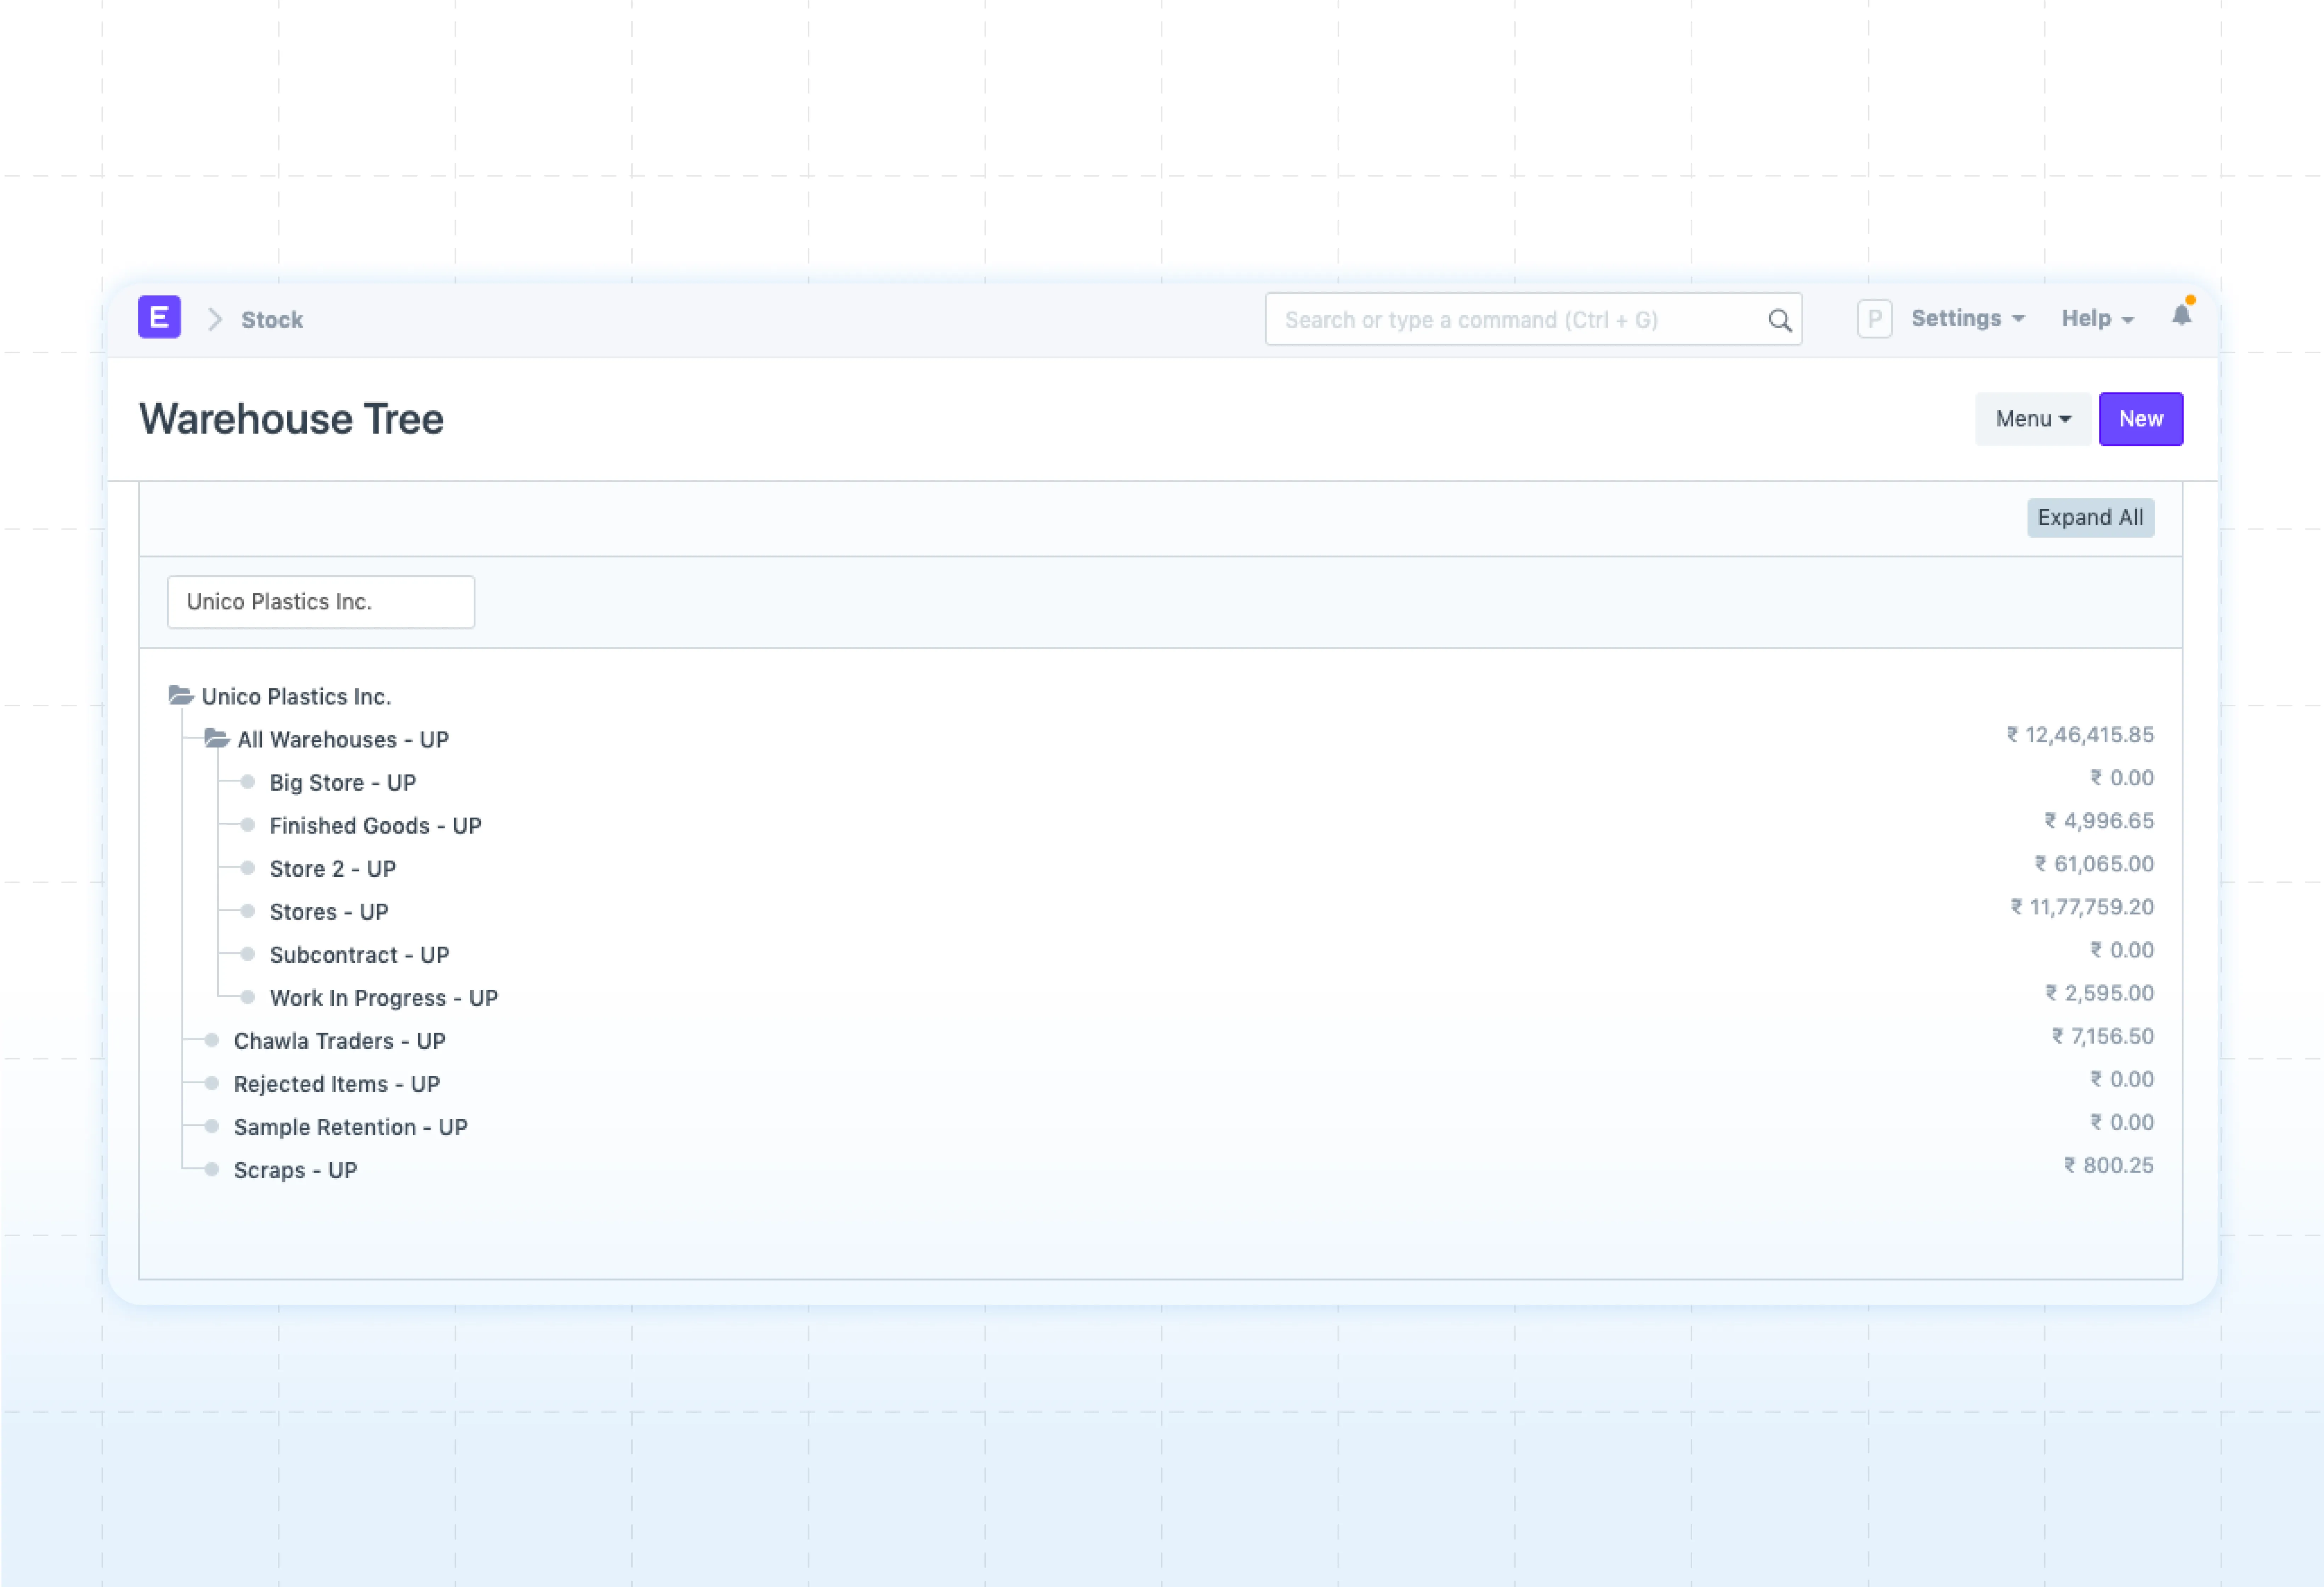Viewport: 2324px width, 1587px height.
Task: Click the breadcrumb chevron before Stock
Action: pyautogui.click(x=214, y=319)
